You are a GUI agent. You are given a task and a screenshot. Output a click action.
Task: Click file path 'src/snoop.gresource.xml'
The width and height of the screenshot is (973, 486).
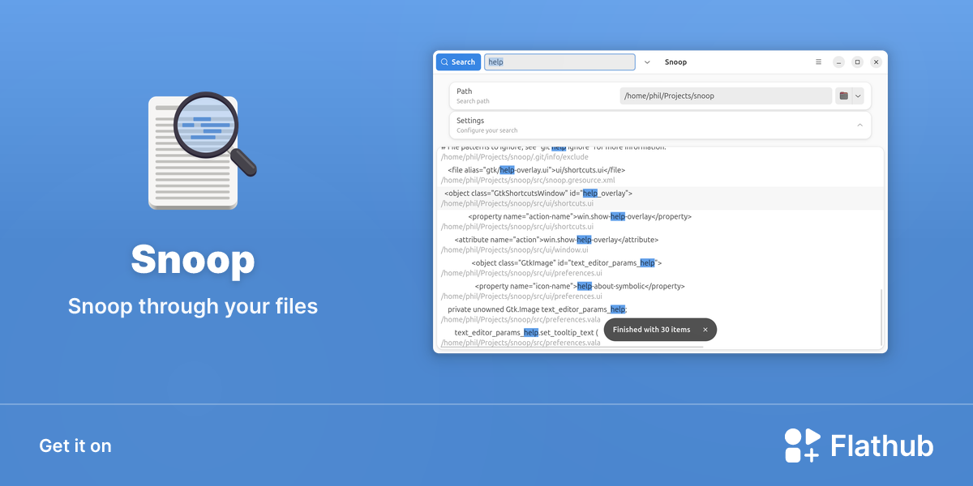pos(528,180)
